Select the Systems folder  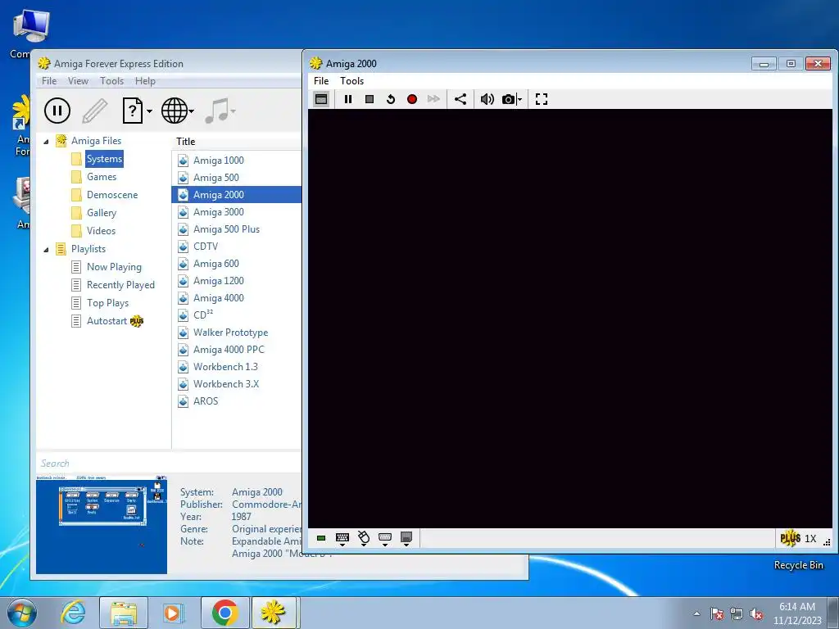pyautogui.click(x=104, y=159)
